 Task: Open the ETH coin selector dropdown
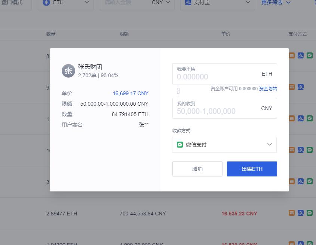click(66, 3)
